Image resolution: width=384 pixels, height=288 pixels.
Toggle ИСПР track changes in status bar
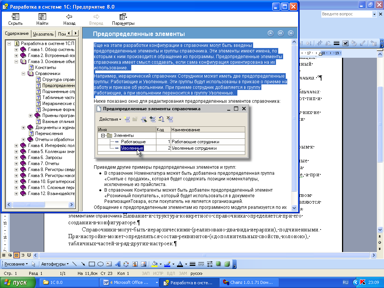pos(158,273)
